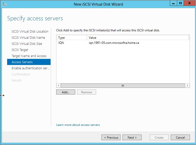The image size is (196, 145).
Task: Go to iSCSI Virtual Disk Name step
Action: (28, 38)
